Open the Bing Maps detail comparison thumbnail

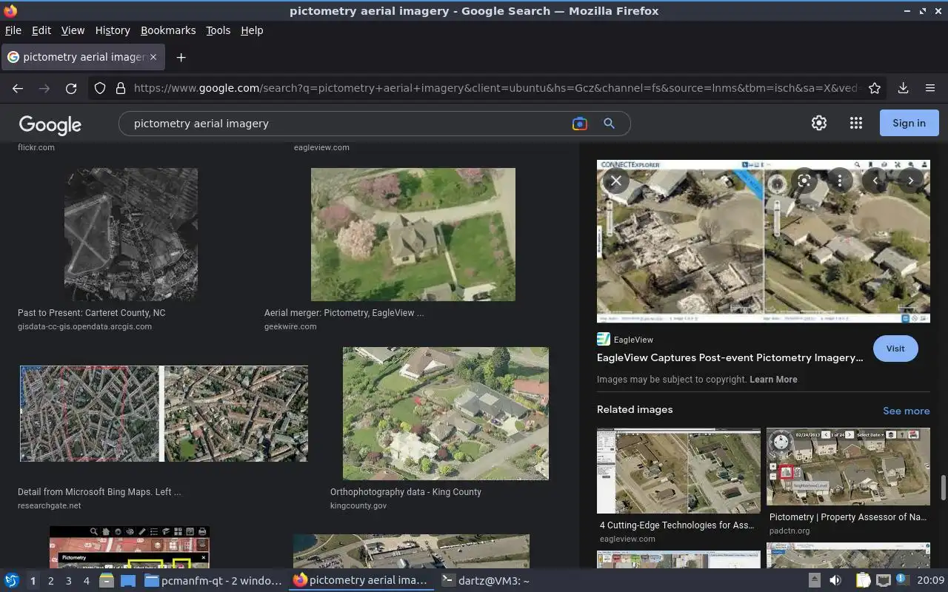click(164, 414)
